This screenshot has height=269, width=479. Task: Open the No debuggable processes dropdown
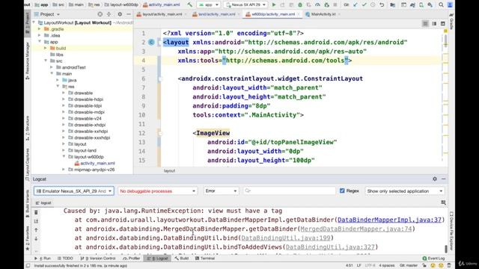(157, 191)
